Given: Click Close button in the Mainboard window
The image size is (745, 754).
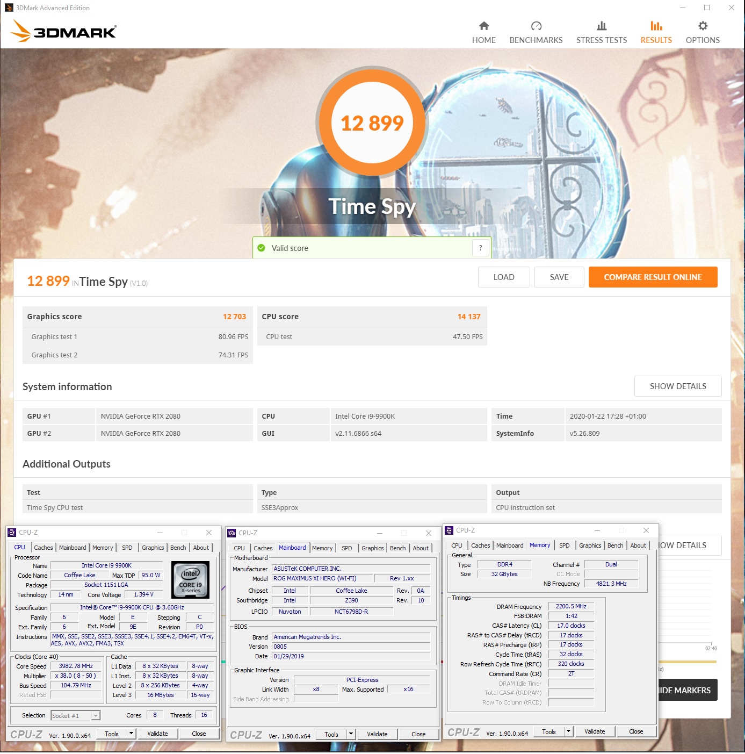Looking at the screenshot, I should [418, 734].
